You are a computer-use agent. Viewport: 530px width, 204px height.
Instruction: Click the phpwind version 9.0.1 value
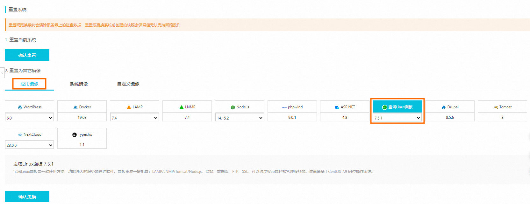pyautogui.click(x=292, y=117)
